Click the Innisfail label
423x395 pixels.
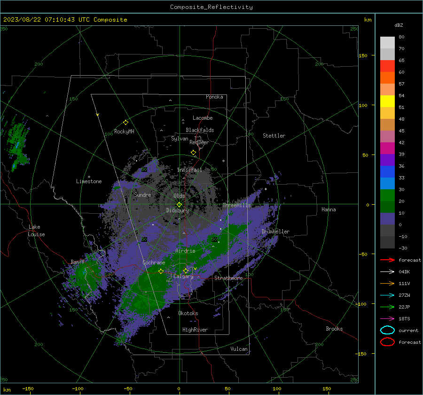click(x=189, y=170)
